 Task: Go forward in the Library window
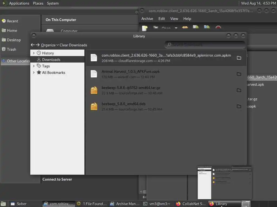[x=37, y=45]
